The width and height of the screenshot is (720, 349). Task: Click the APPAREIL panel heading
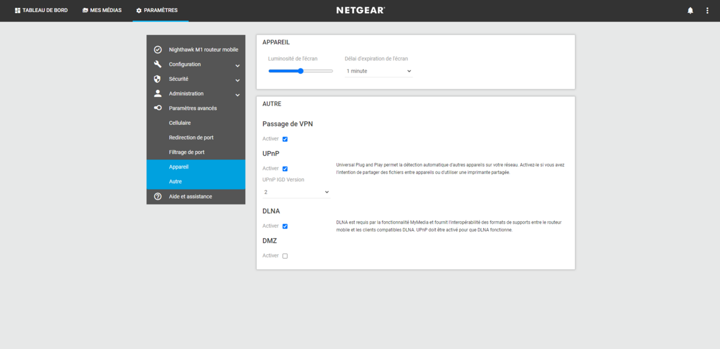click(x=276, y=43)
